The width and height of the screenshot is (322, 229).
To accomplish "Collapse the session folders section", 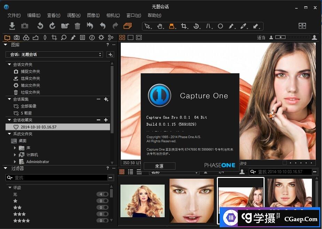I will (x=9, y=65).
